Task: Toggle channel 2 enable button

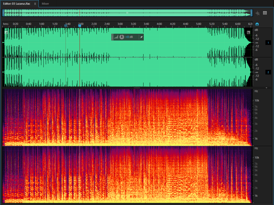Action: point(268,72)
